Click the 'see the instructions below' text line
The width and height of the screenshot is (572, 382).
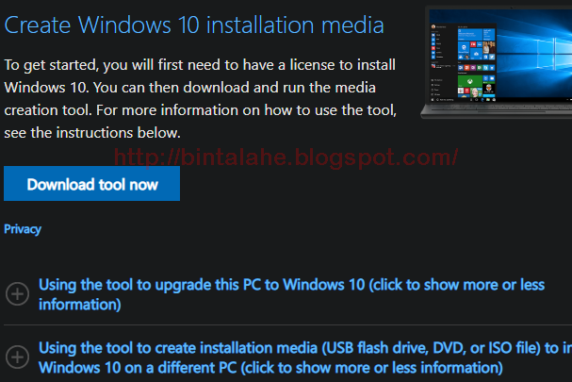coord(92,133)
